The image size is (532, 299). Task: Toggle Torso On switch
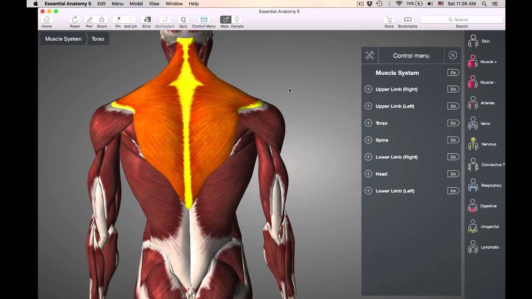point(453,123)
